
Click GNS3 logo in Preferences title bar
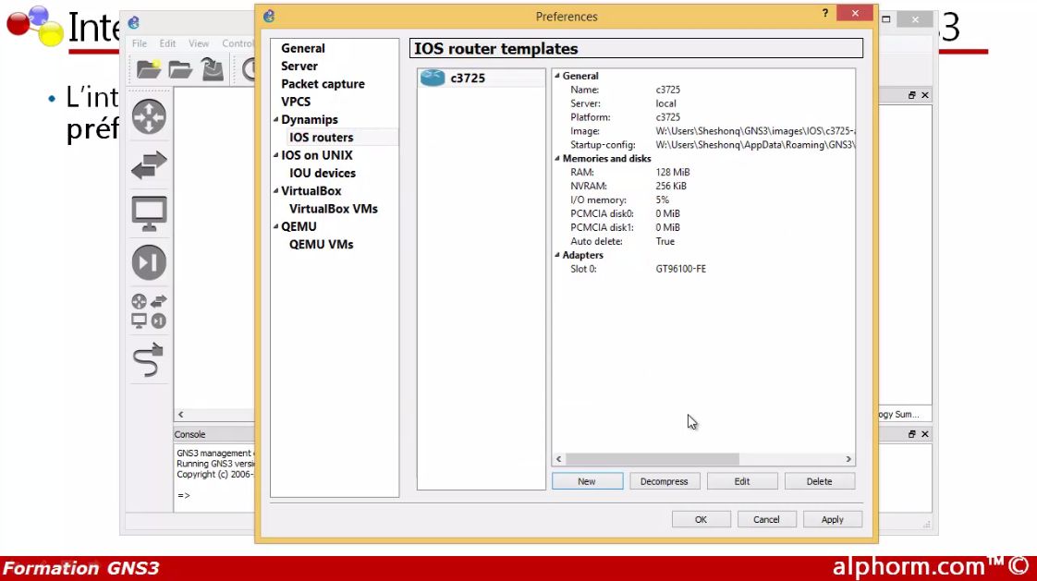[x=269, y=17]
